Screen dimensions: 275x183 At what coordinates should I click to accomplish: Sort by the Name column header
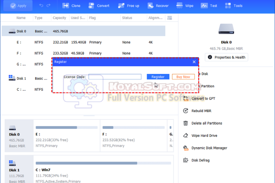coord(21,18)
